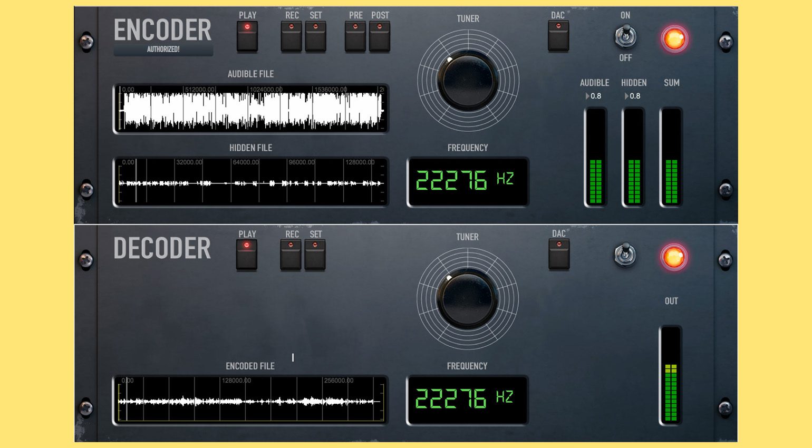Click the Encoder orange power lamp
812x448 pixels.
[x=674, y=39]
